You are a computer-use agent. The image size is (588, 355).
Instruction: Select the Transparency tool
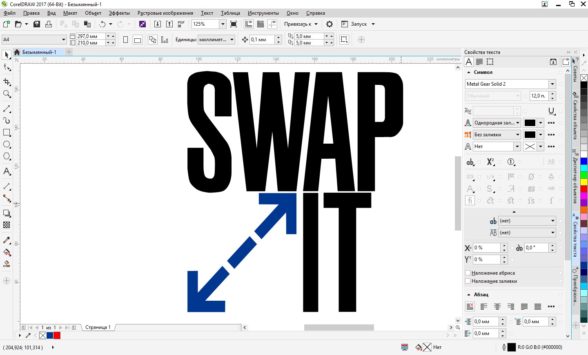7,225
